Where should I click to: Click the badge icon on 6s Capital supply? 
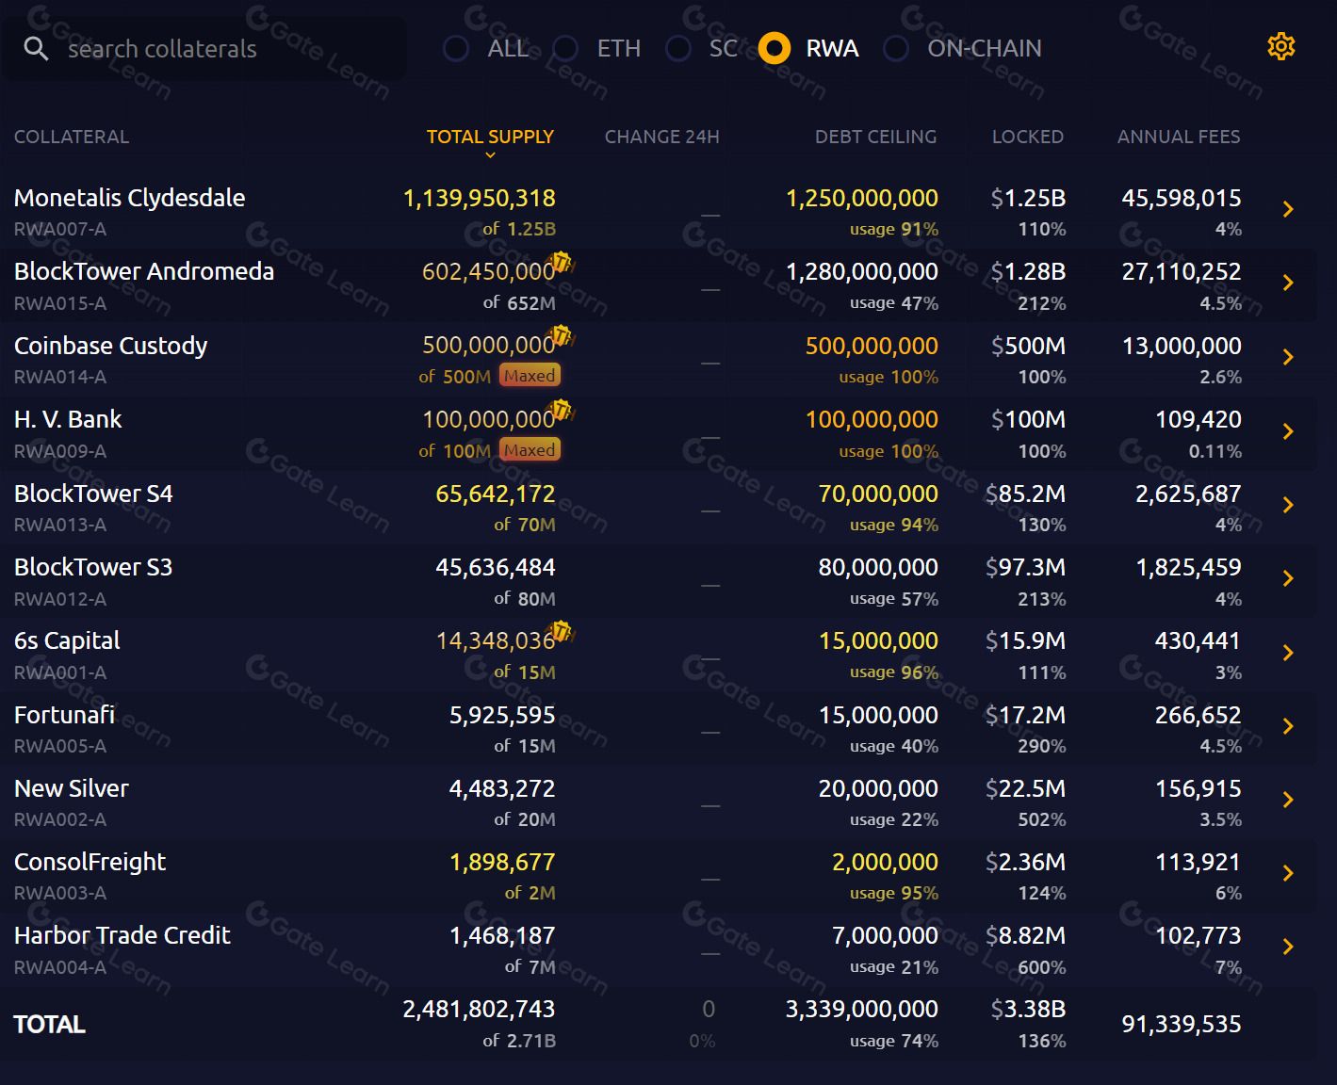pyautogui.click(x=561, y=631)
